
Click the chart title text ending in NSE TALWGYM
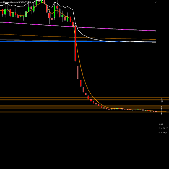click(16, 2)
